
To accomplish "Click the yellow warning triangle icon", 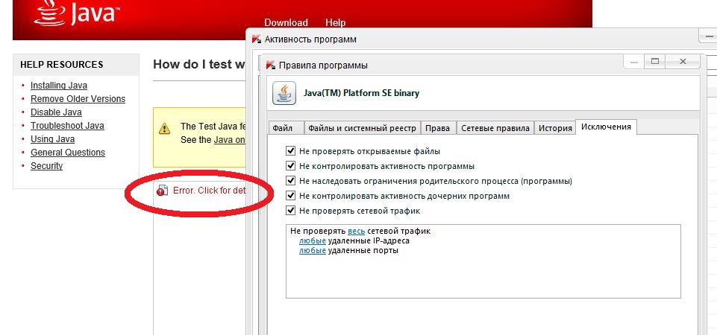I will pyautogui.click(x=164, y=130).
